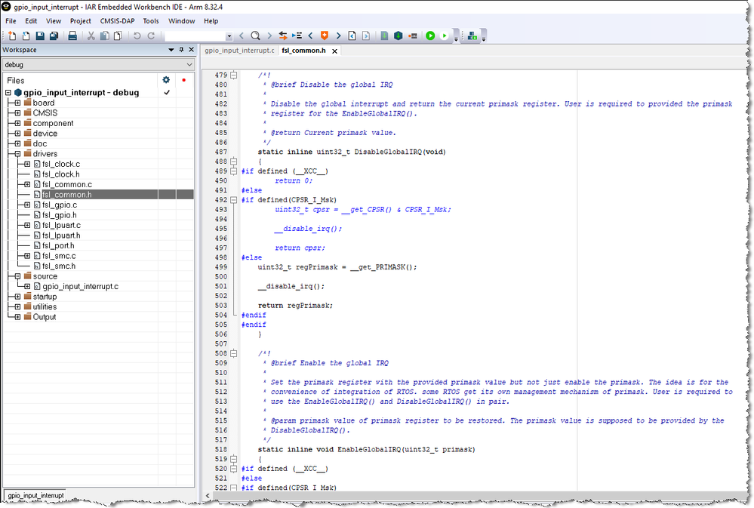Click the Undo arrow icon
This screenshot has width=754, height=508.
(x=137, y=35)
